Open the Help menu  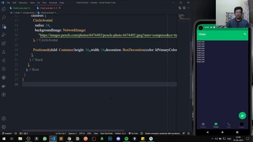(62, 3)
